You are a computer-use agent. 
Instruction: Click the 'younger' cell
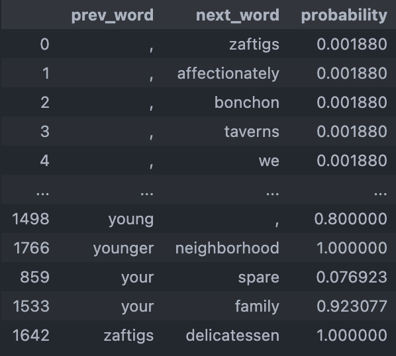(x=123, y=249)
